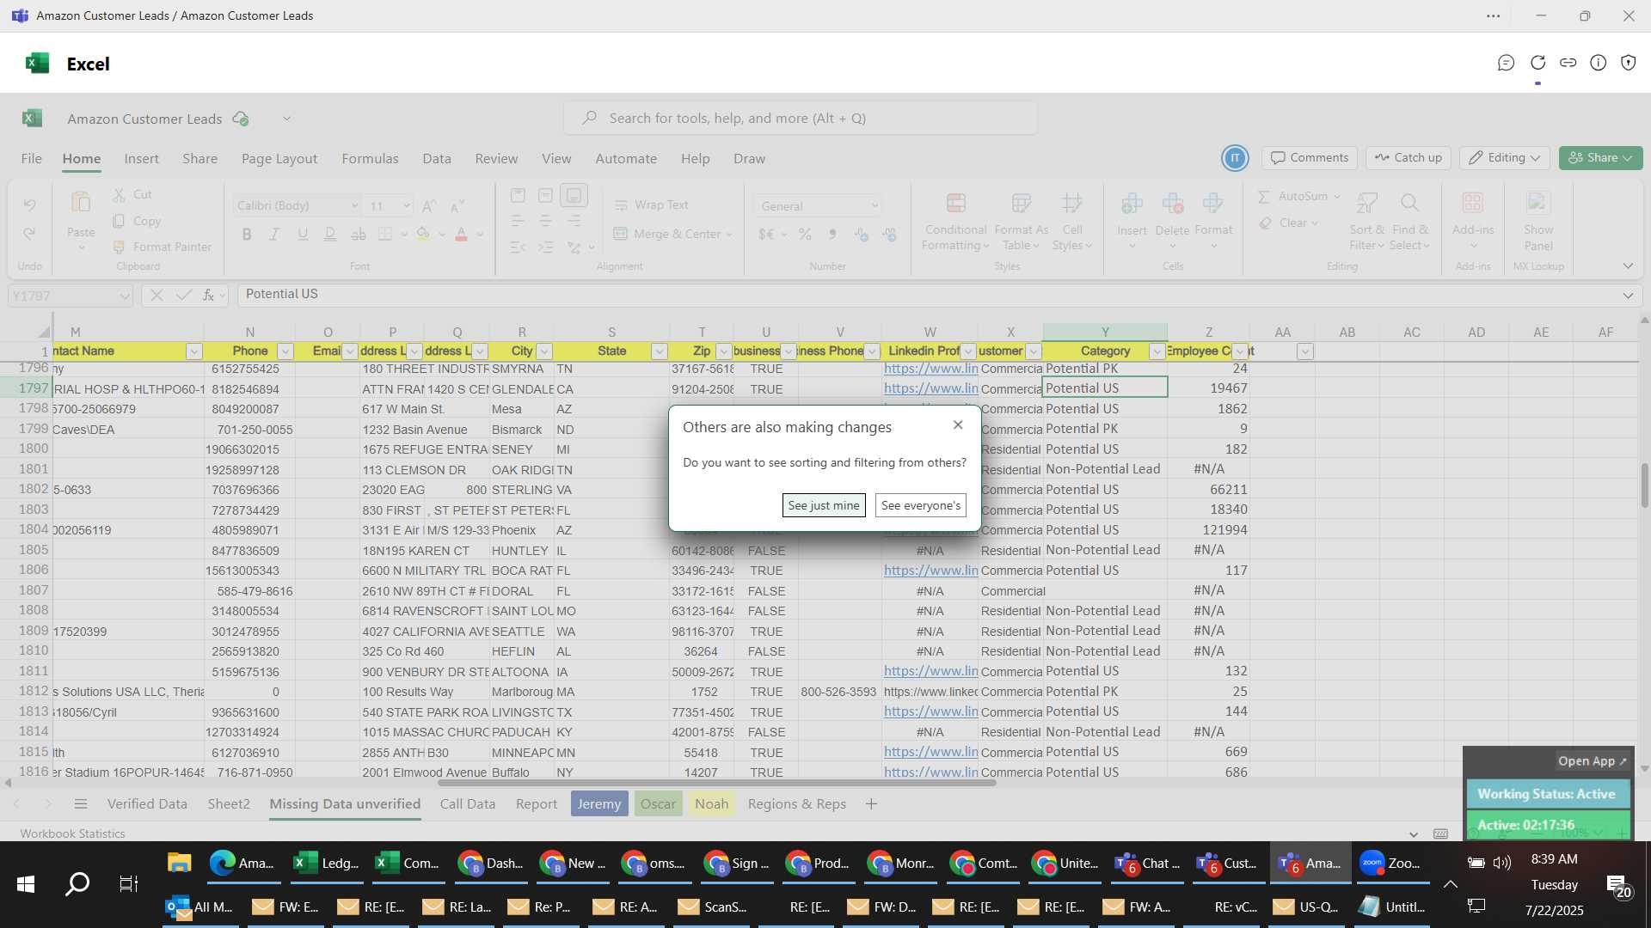1651x928 pixels.
Task: Toggle Wrap Text
Action: 651,205
